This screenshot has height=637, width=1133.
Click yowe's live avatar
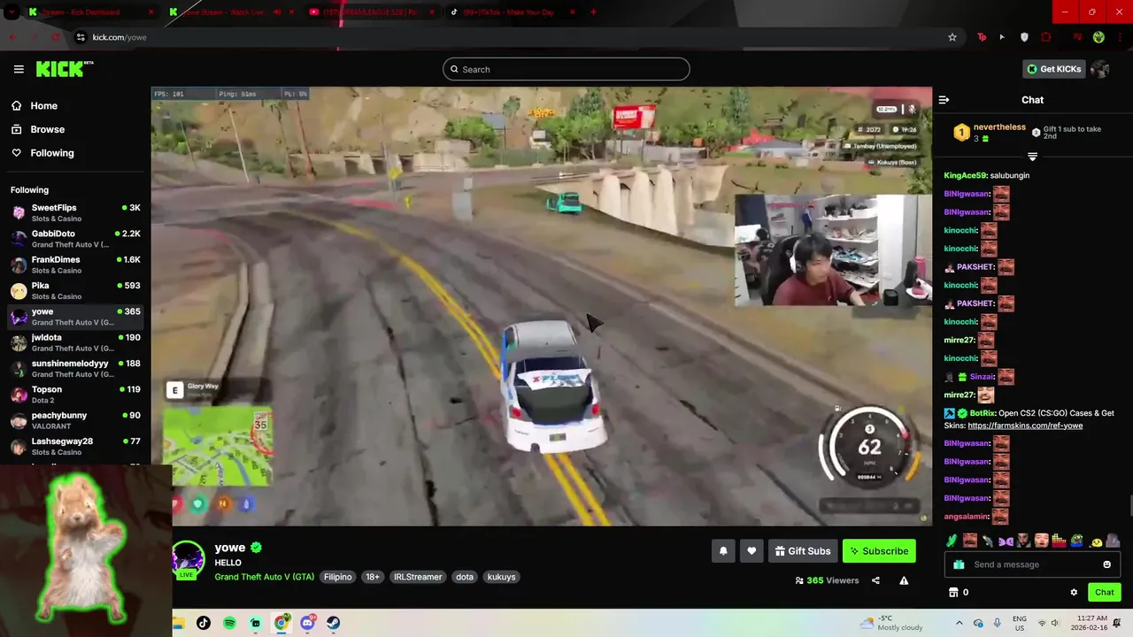[188, 559]
